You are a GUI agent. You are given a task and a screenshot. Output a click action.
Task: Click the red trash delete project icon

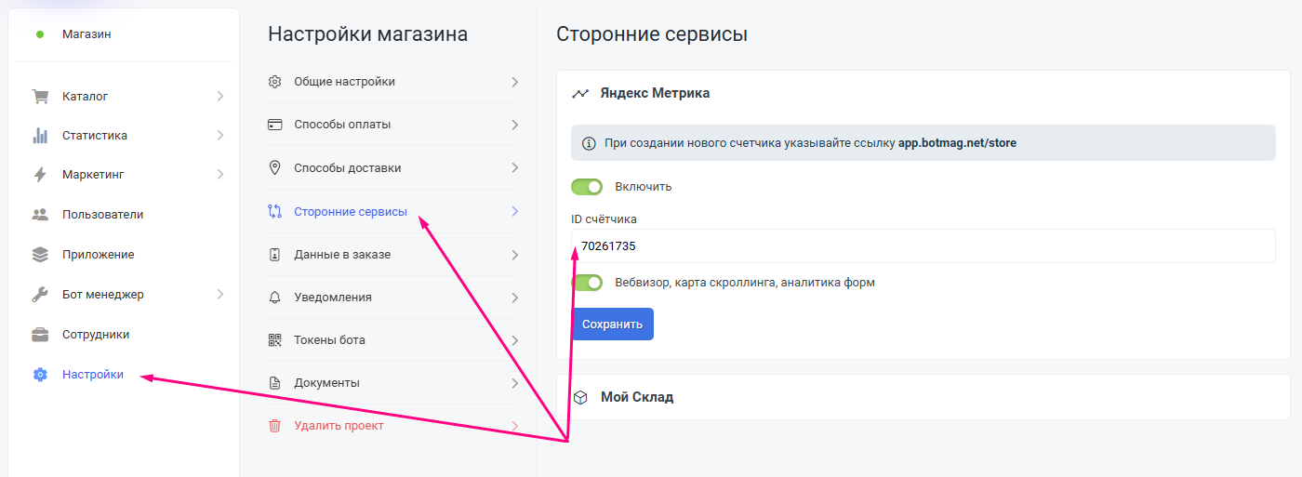(x=274, y=426)
